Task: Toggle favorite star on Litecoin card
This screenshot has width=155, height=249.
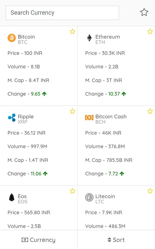Action: point(150,191)
